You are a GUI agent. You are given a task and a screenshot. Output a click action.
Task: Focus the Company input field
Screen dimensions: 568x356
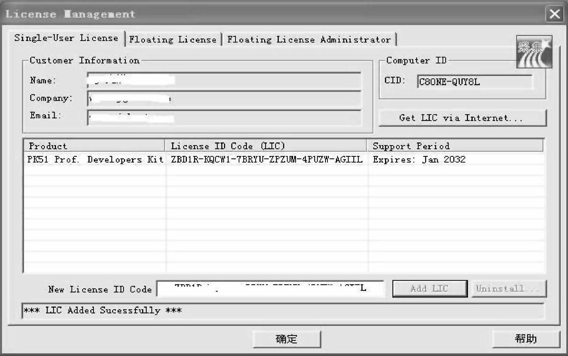pyautogui.click(x=224, y=99)
